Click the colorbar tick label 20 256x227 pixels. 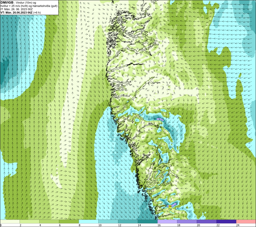[198, 225]
